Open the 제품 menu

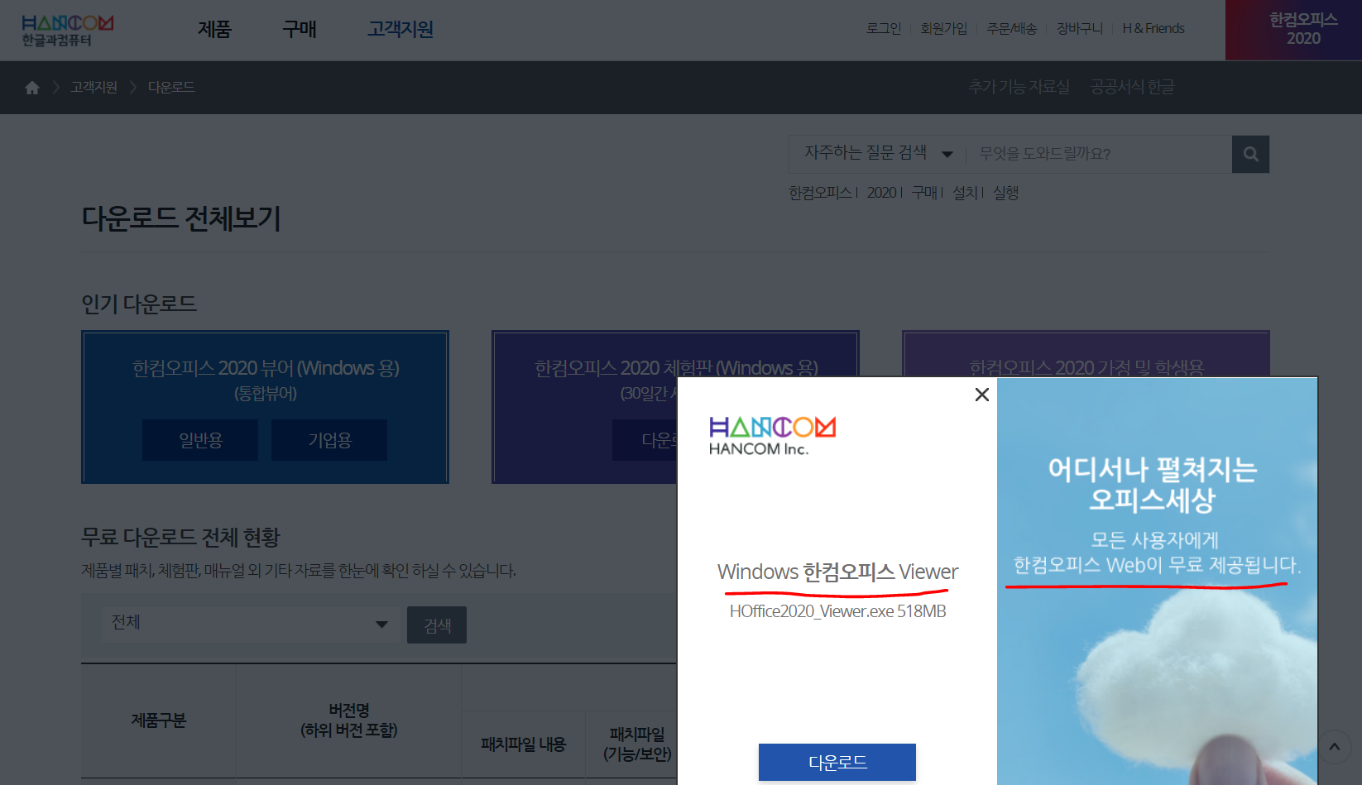pyautogui.click(x=214, y=30)
